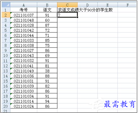Screen dimensions: 138x113
Task: Click score 86 in row 20
Action: (47, 106)
